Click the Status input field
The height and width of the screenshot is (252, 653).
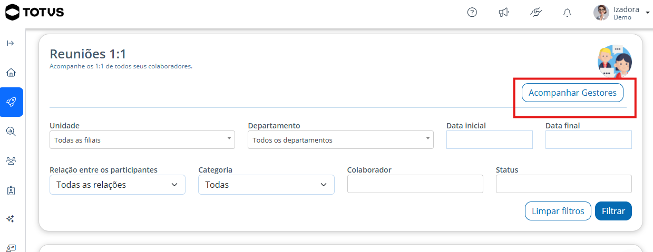pos(564,184)
